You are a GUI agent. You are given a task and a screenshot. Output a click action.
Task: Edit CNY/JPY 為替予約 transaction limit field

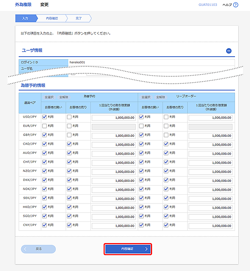(114, 226)
